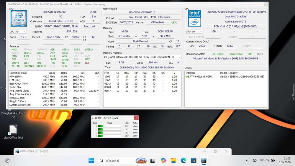
Task: Click the System Agent Clock row
Action: [54, 105]
